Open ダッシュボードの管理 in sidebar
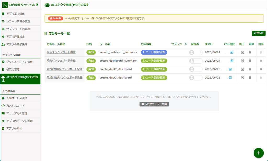This screenshot has height=161, width=268. coord(20,62)
